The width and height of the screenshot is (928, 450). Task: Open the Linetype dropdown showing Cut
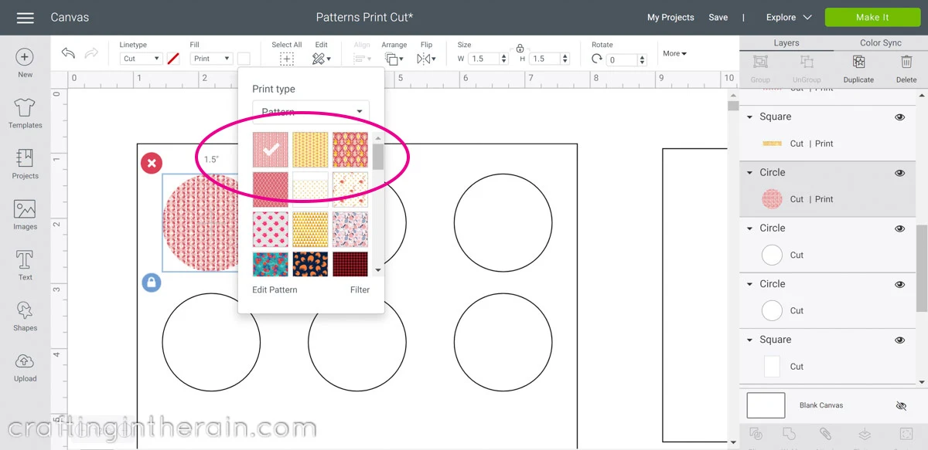pos(141,59)
